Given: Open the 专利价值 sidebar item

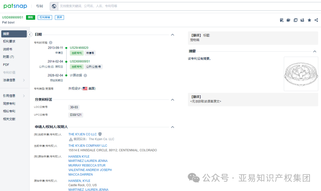Looking at the screenshot, I should click(x=9, y=72).
